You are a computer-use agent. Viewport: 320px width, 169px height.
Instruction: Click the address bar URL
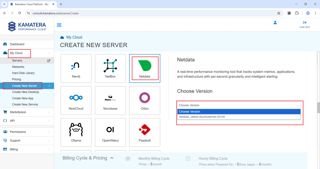(x=56, y=13)
